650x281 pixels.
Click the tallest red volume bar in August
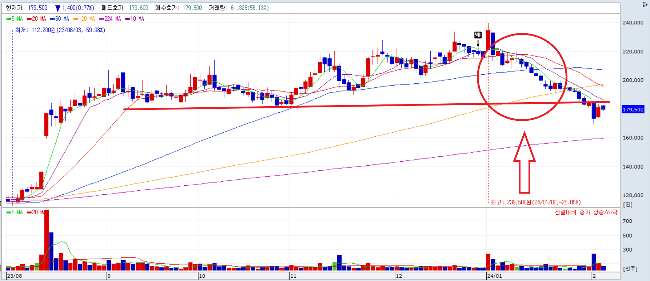[x=47, y=240]
